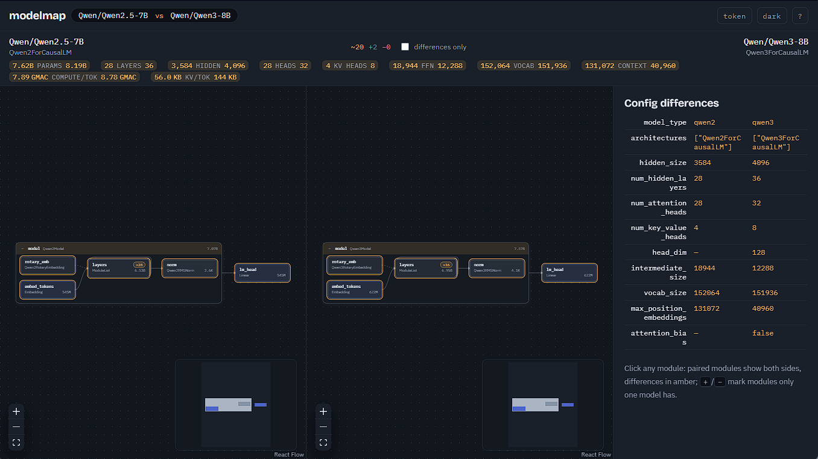Click the vocab_size value 151936

point(765,293)
